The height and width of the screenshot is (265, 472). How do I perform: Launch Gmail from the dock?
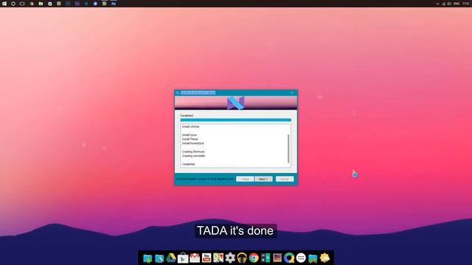195,258
